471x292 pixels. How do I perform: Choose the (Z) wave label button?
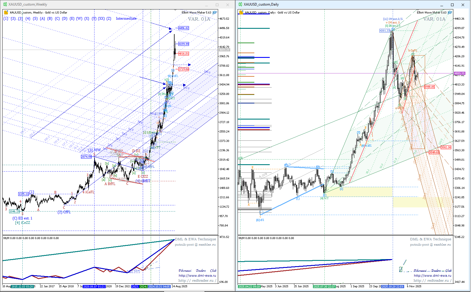point(109,19)
